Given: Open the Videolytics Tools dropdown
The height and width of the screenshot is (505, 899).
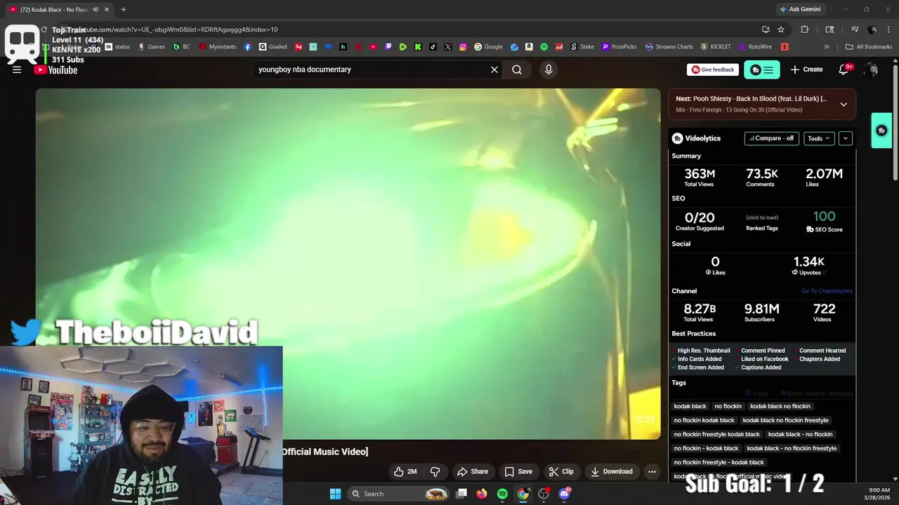Looking at the screenshot, I should click(x=819, y=138).
